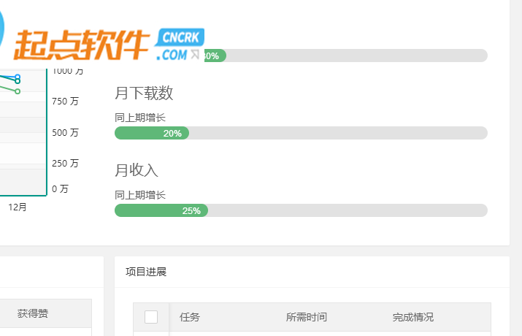The height and width of the screenshot is (336, 522).
Task: Click the 完成情况 column header
Action: pos(412,317)
